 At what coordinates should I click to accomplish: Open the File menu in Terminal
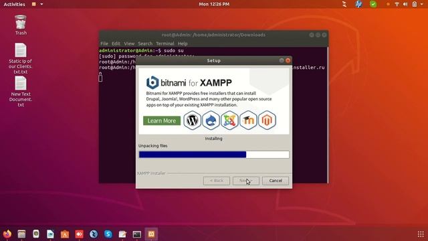(104, 44)
